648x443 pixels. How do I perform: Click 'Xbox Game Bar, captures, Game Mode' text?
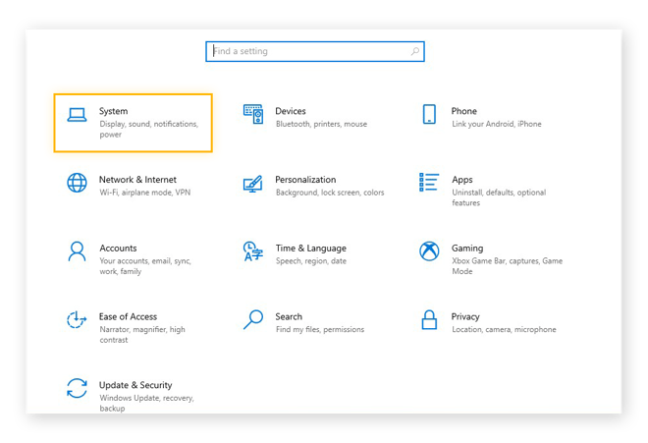point(507,266)
